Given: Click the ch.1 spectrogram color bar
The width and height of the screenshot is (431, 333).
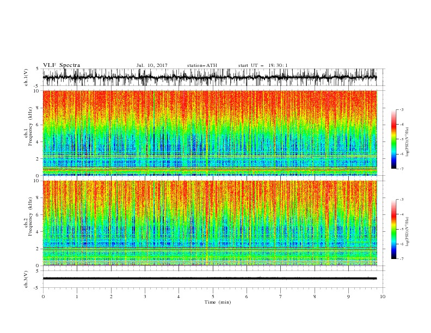Looking at the screenshot, I should [394, 139].
